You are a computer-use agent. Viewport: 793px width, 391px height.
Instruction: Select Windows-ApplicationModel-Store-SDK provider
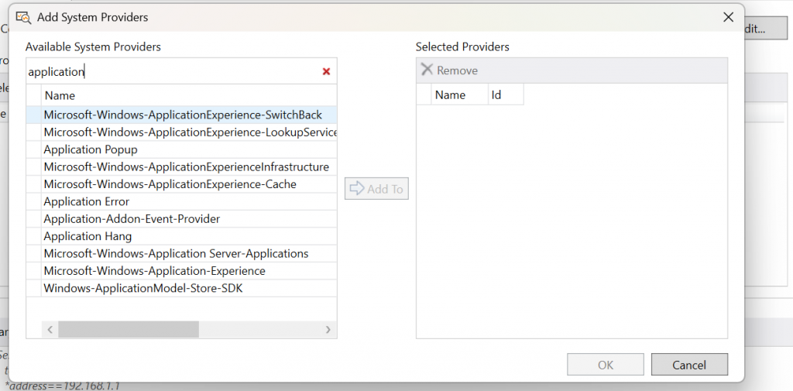coord(182,288)
